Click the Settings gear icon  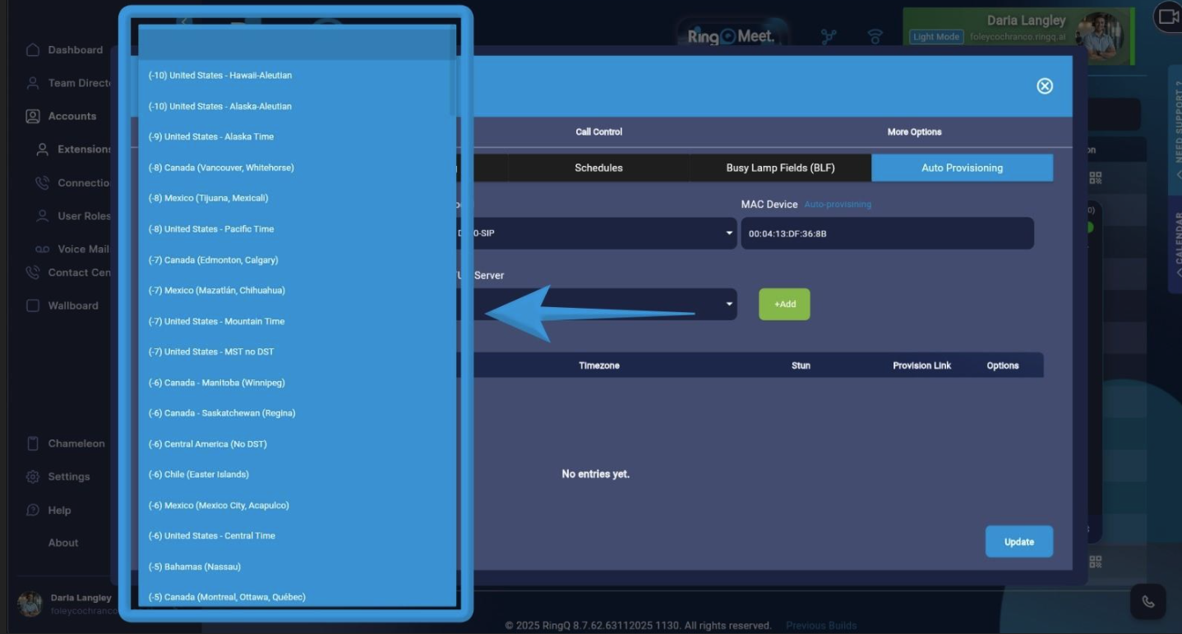click(x=33, y=477)
